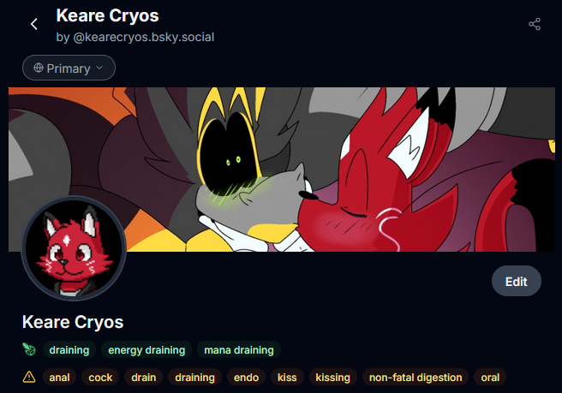Click the Edit button
The width and height of the screenshot is (562, 393).
tap(516, 281)
